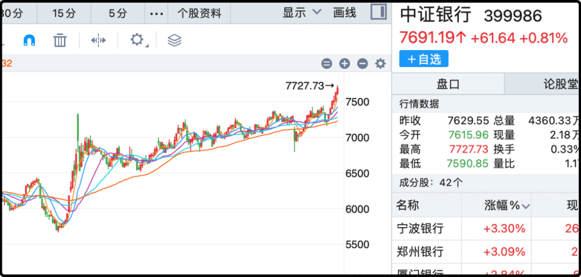Viewport: 581px width, 277px height.
Task: Add 中证银行 to watchlist with +自选
Action: point(424,59)
